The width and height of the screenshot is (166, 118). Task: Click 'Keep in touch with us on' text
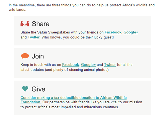click(x=41, y=65)
